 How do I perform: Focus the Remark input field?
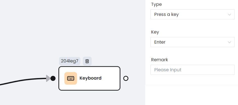point(192,70)
